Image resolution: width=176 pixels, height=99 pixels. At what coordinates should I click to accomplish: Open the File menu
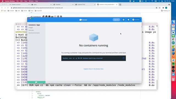(17, 1)
